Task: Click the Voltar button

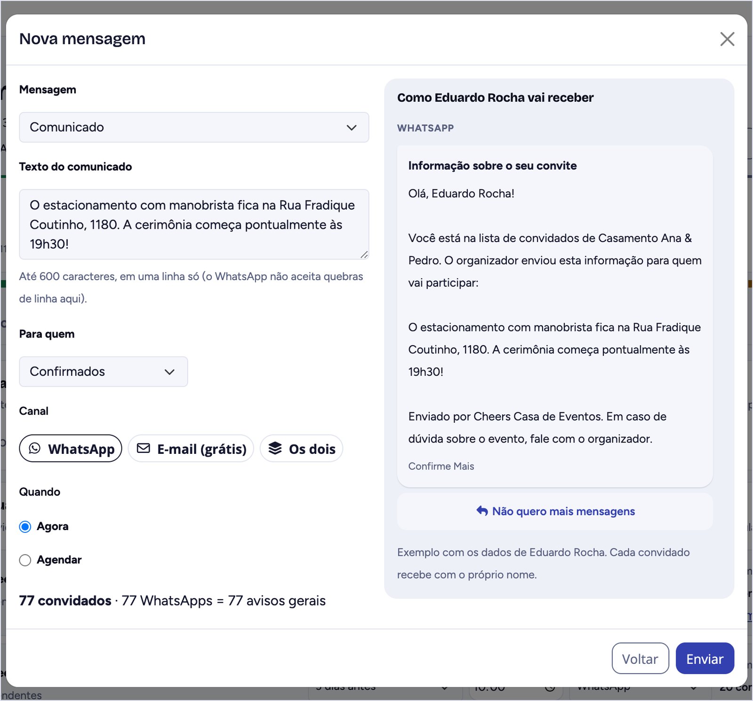Action: (x=640, y=658)
